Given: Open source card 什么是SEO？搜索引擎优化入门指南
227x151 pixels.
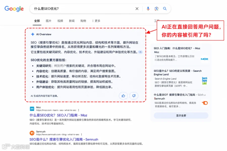Looking at the screenshot, I should point(181,101).
